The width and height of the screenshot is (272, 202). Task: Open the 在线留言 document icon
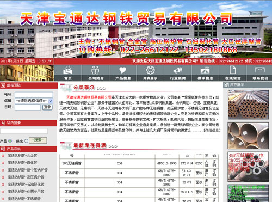(x=233, y=70)
